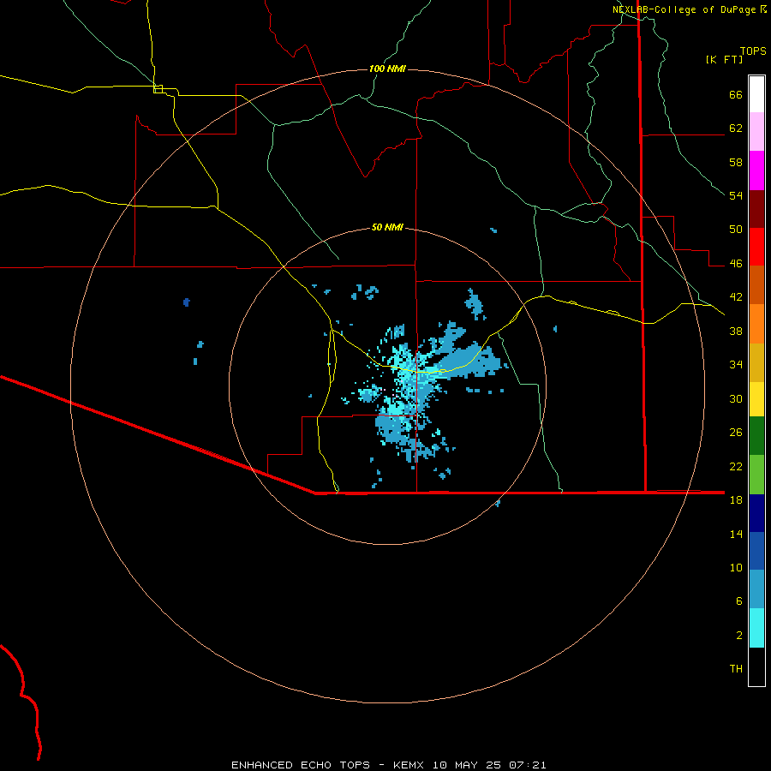Click the 38 legend value
The image size is (771, 771).
736,331
